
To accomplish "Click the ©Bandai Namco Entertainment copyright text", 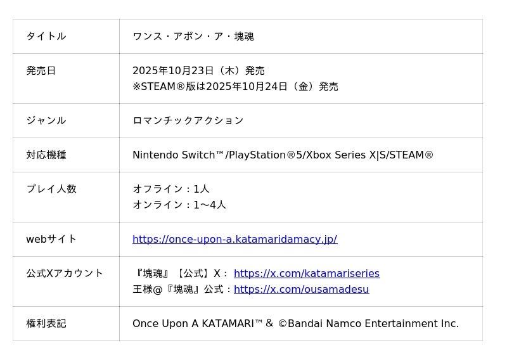I will coord(368,323).
